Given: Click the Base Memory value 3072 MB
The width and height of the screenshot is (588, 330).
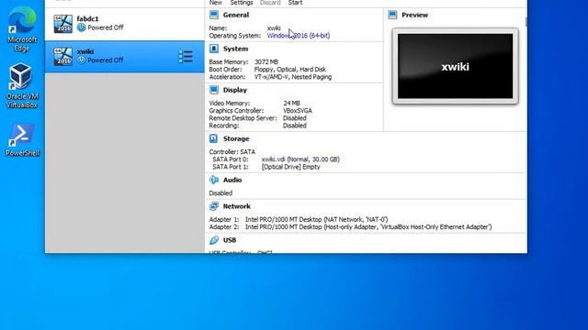Looking at the screenshot, I should 266,61.
